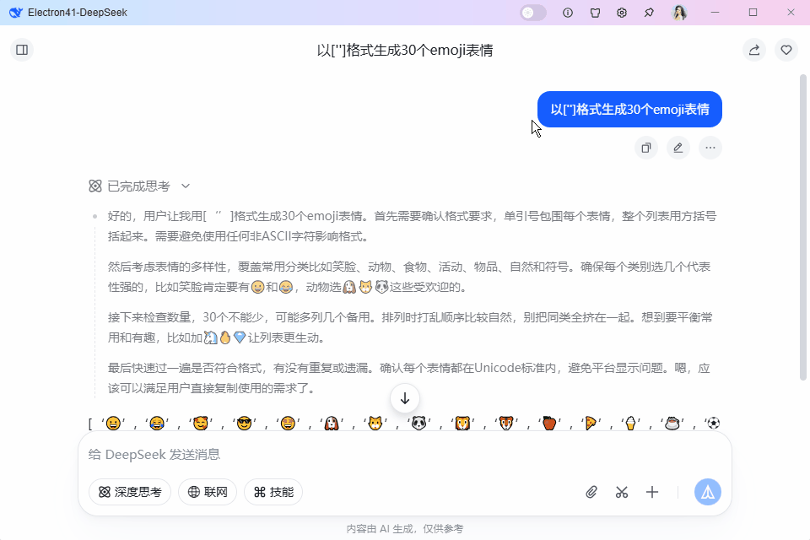Click the 内容由 AI 生成，仅供参考 notice
This screenshot has width=810, height=540.
coord(405,529)
